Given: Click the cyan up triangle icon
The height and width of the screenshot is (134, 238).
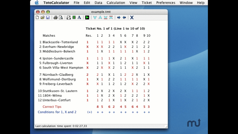Looking at the screenshot, I should point(100,18).
